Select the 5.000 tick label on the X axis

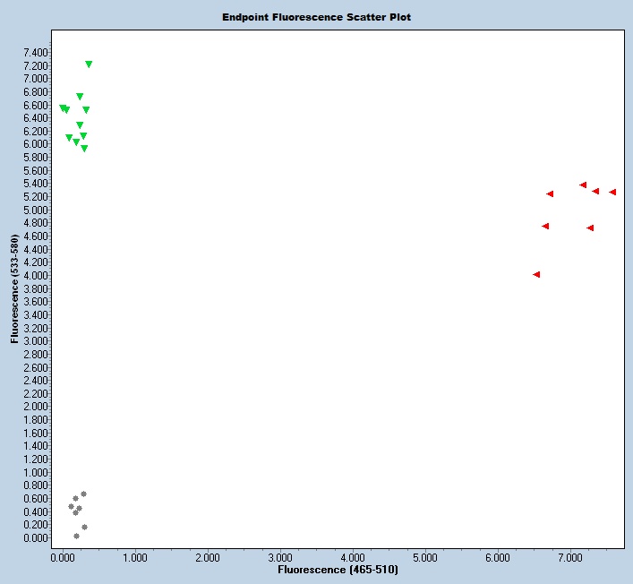[424, 557]
